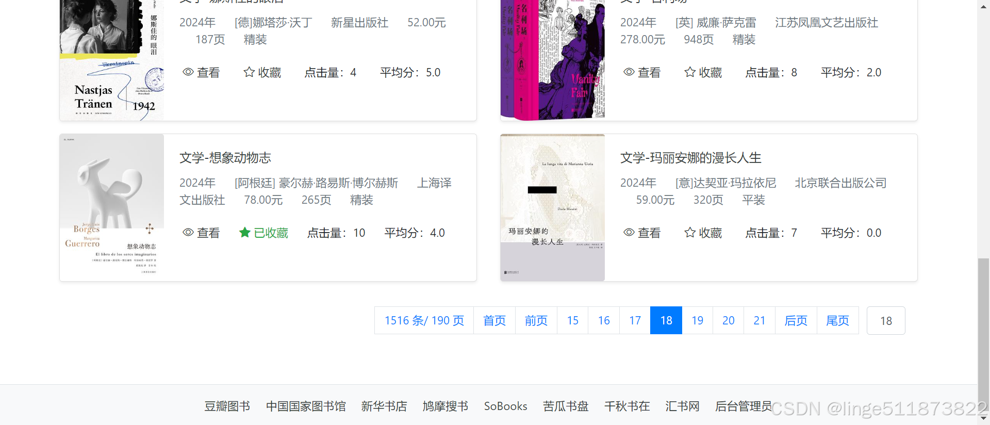This screenshot has height=425, width=990.
Task: Click the publisher 新星出版社 text
Action: (360, 23)
